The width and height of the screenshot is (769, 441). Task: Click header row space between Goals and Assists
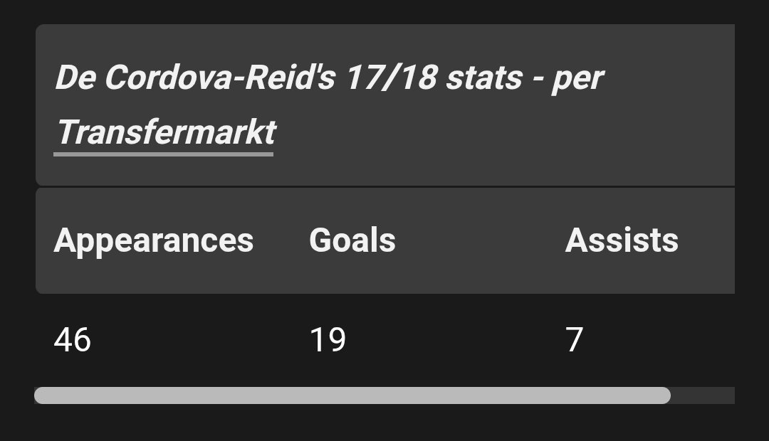click(479, 240)
